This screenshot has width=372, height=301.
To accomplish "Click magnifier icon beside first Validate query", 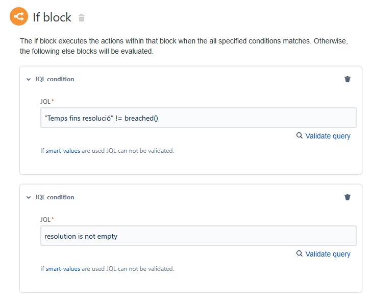I will click(300, 136).
